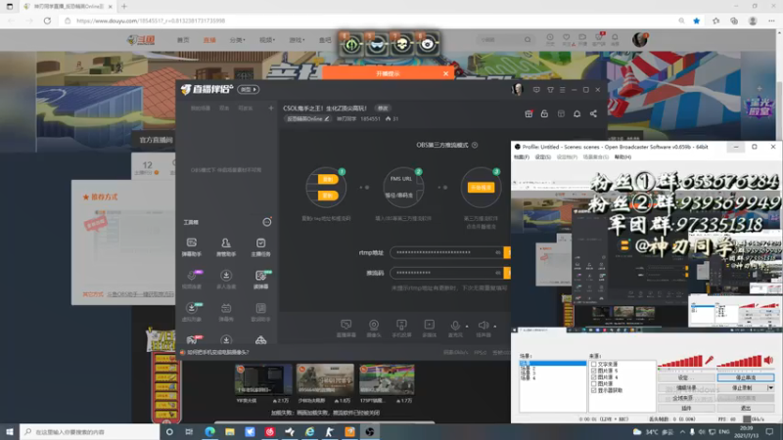Open the 关注 heart icon on Douyu navbar
The height and width of the screenshot is (440, 783).
[567, 39]
